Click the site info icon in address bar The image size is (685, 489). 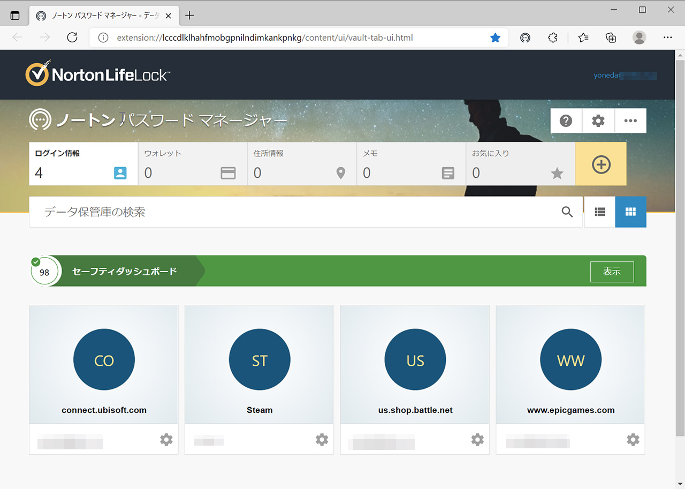[x=104, y=38]
